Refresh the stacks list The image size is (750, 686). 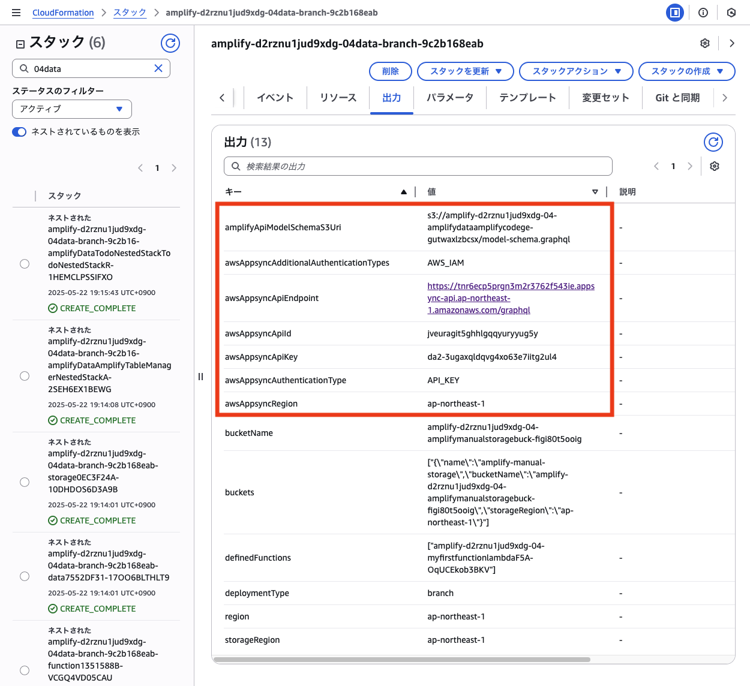tap(170, 43)
